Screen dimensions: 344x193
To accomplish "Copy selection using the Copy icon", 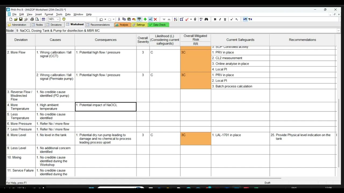I will pyautogui.click(x=124, y=19).
